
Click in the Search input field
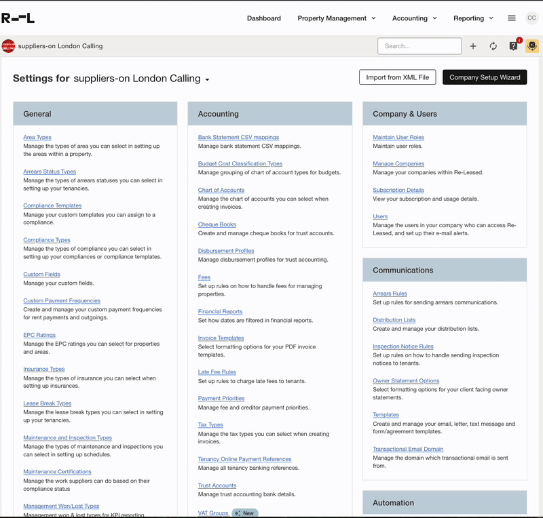(x=419, y=46)
